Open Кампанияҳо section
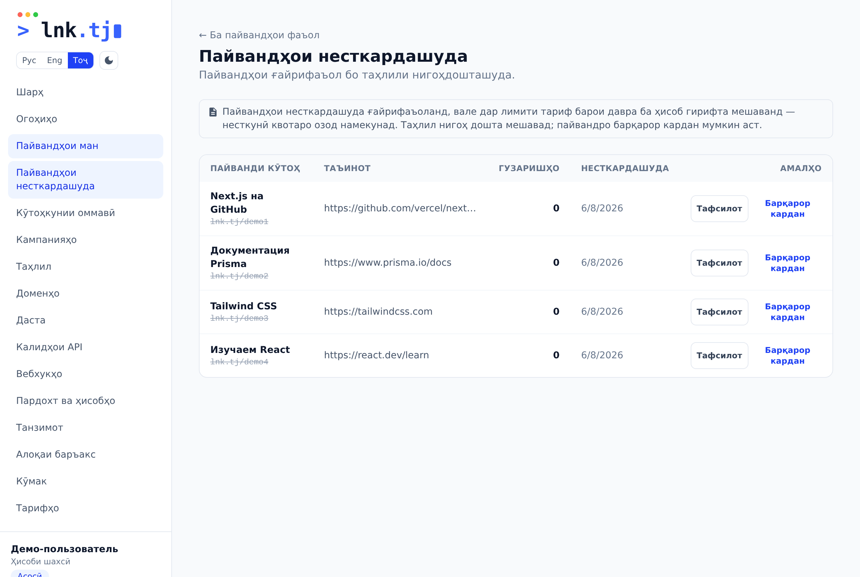 [85, 240]
